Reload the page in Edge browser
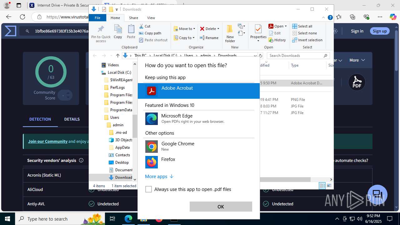Viewport: 400px width, 225px height. tap(22, 17)
